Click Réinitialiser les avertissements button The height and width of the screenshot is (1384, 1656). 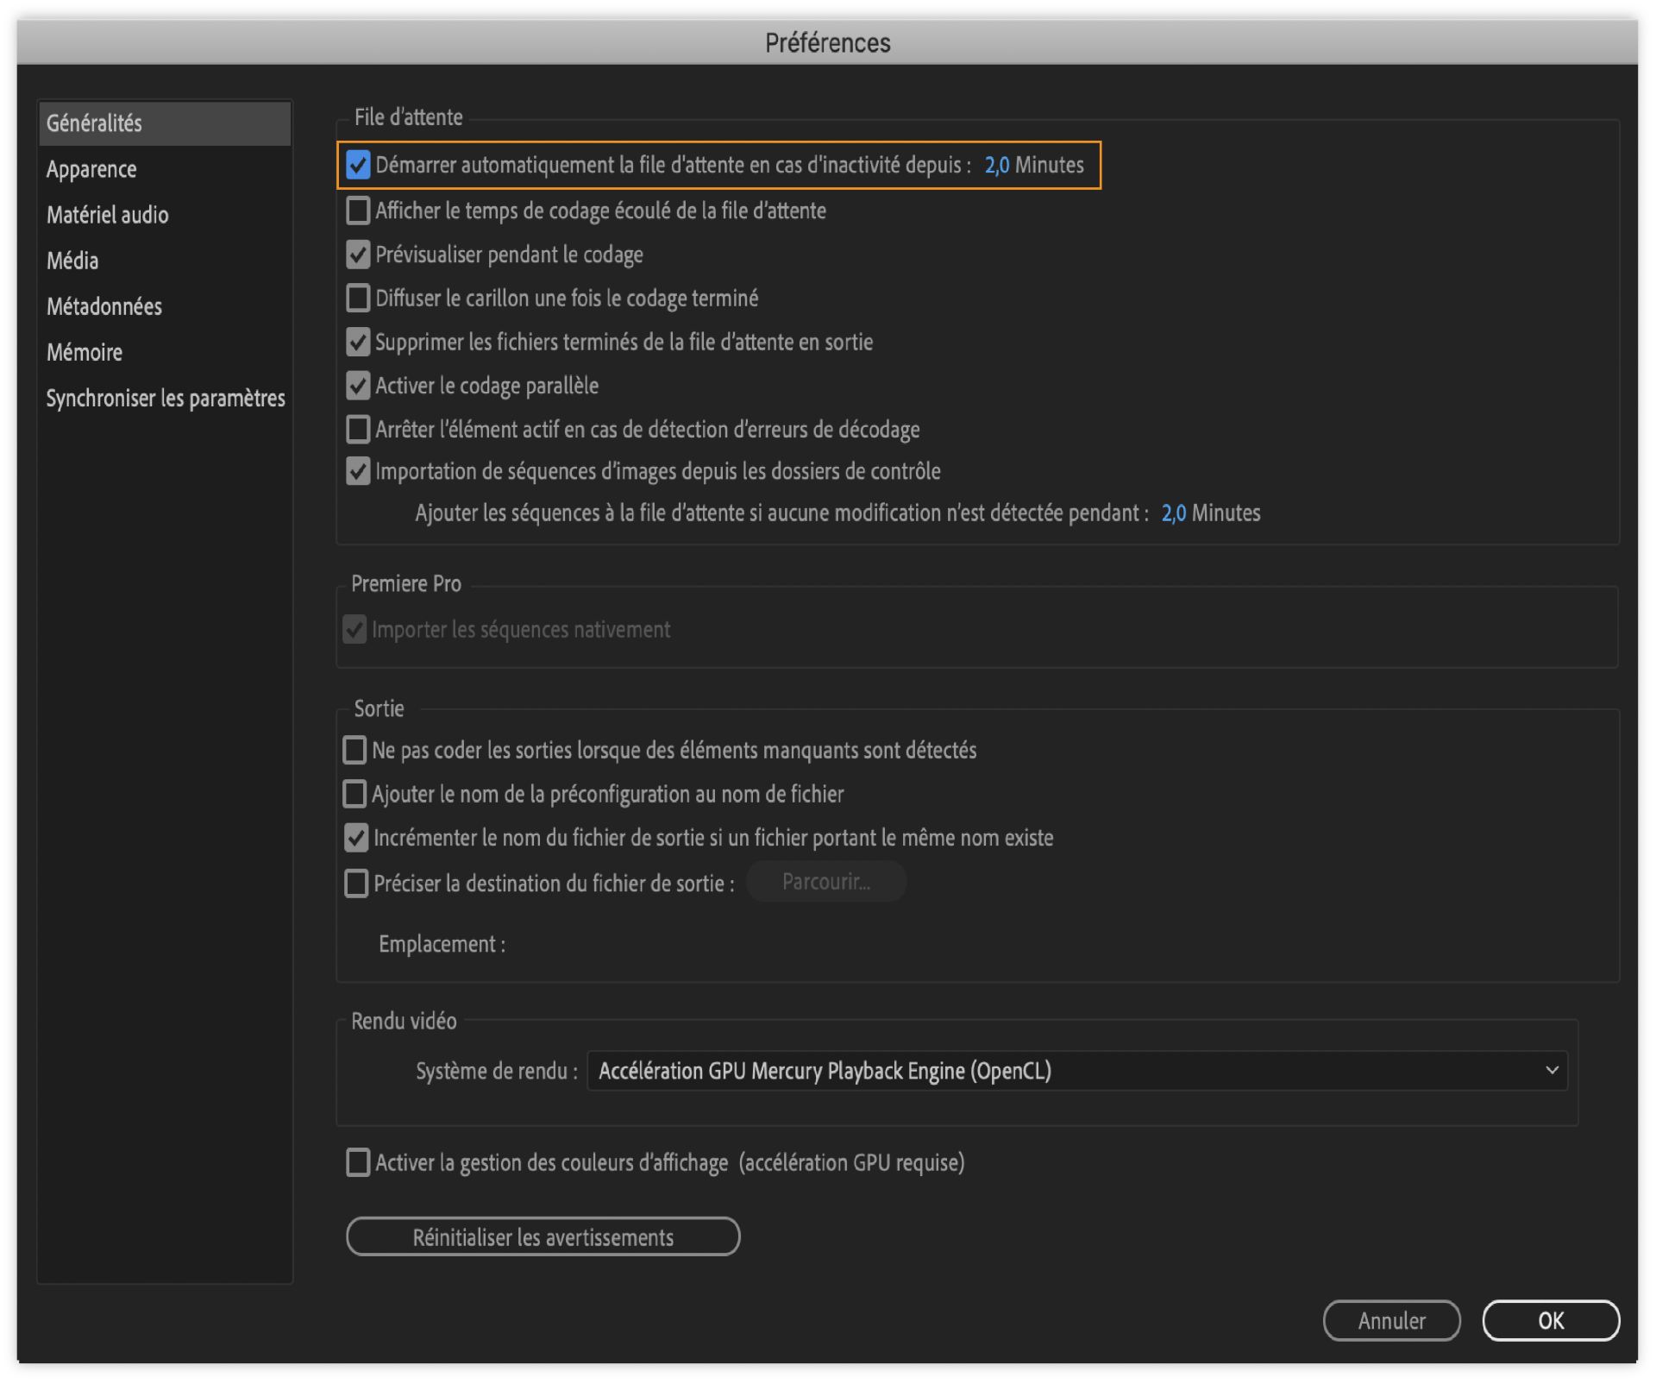tap(543, 1236)
